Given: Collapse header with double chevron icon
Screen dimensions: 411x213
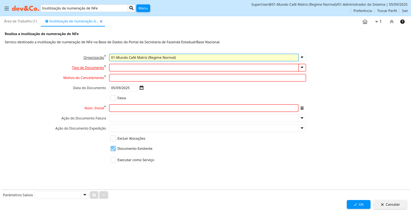Looking at the screenshot, I should [x=391, y=22].
